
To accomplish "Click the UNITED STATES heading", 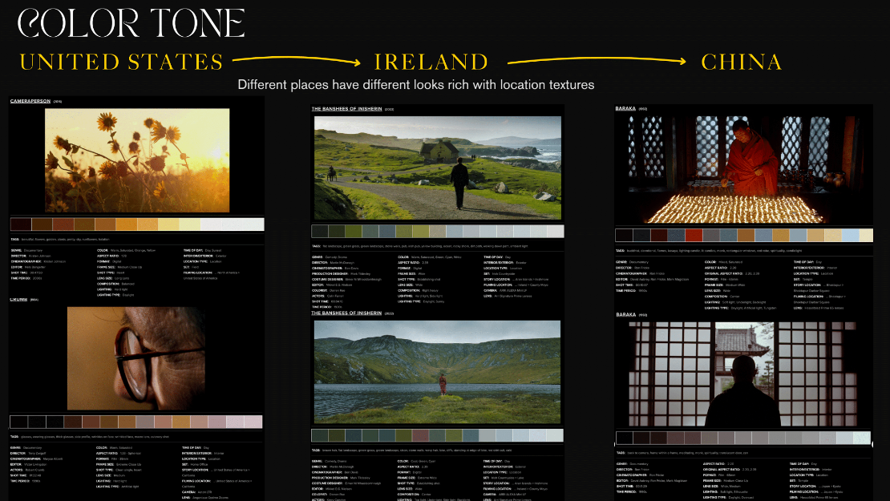I will (x=121, y=62).
